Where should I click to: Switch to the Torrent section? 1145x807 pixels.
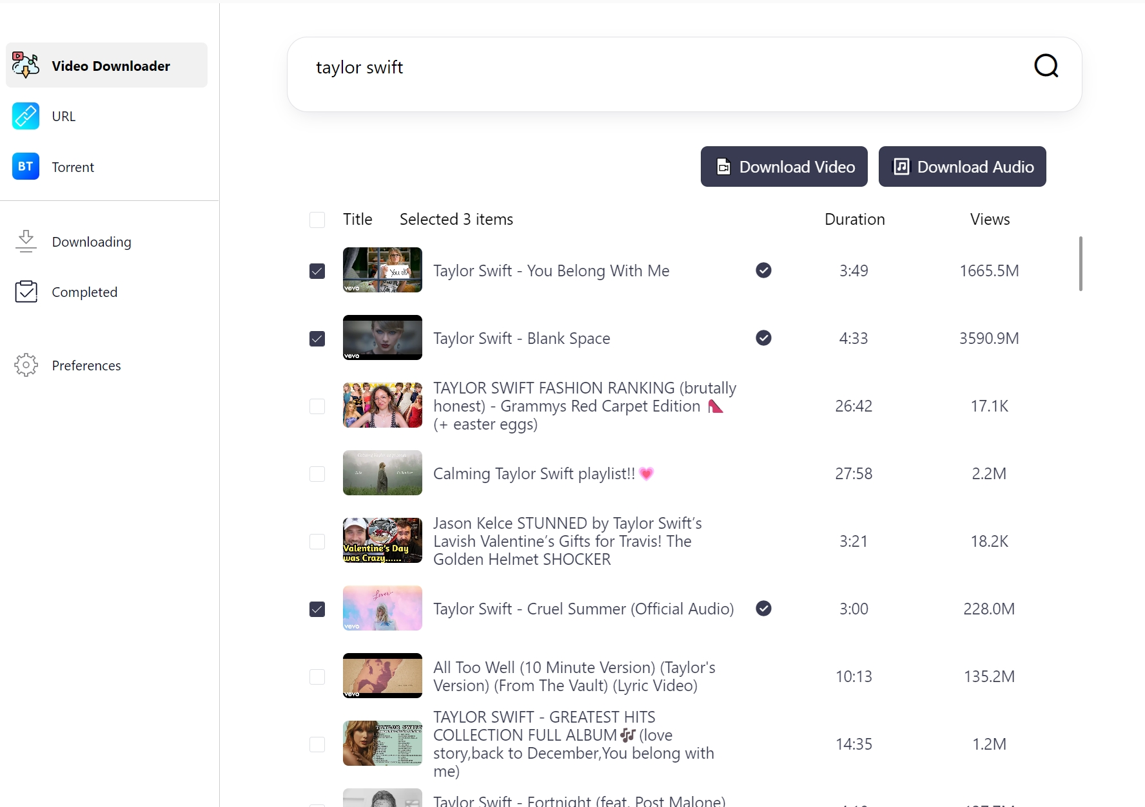click(x=73, y=167)
